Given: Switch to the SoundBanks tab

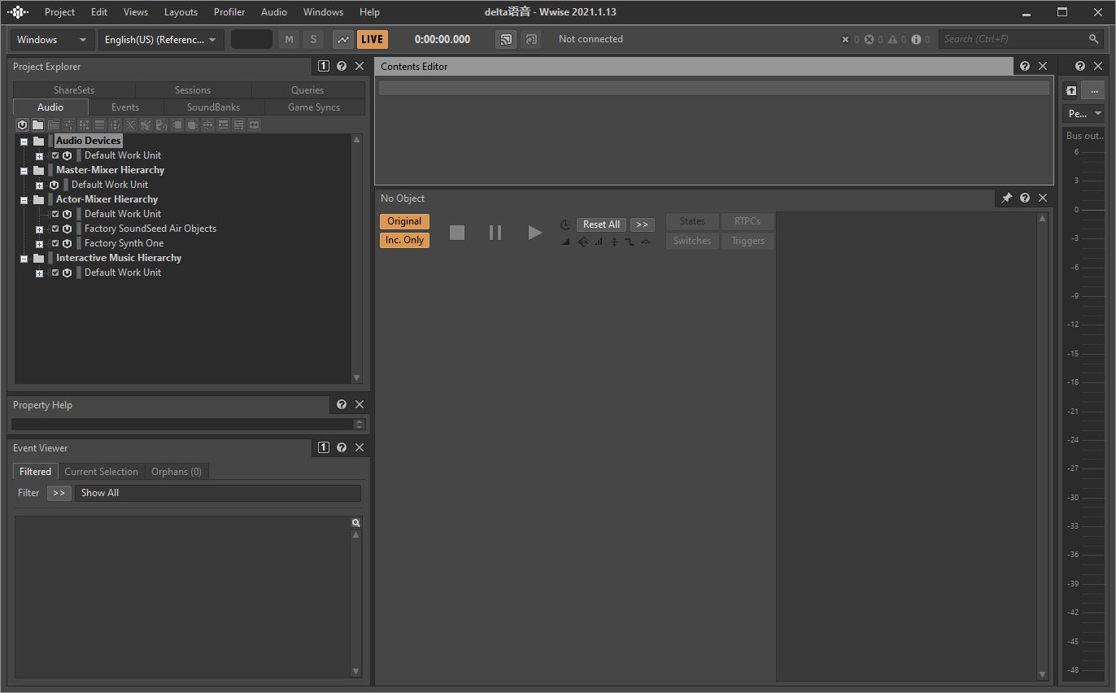Looking at the screenshot, I should tap(213, 107).
